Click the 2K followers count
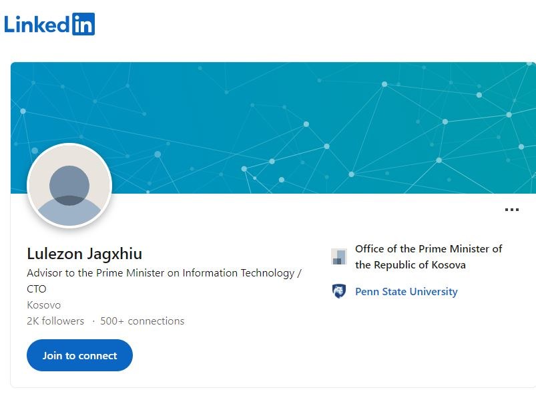 pos(55,321)
